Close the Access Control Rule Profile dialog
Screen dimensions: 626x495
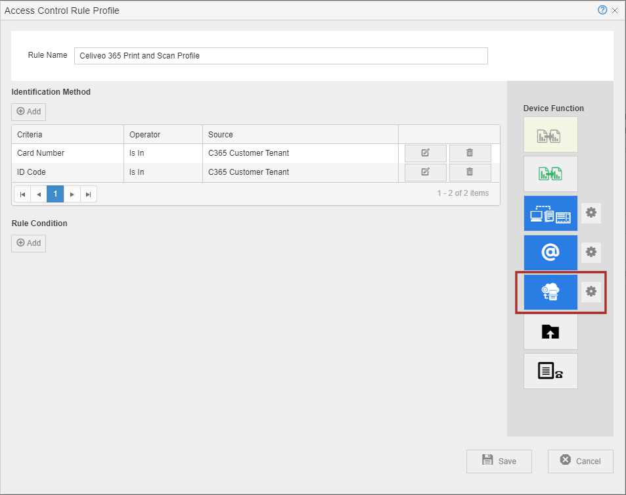tap(615, 11)
